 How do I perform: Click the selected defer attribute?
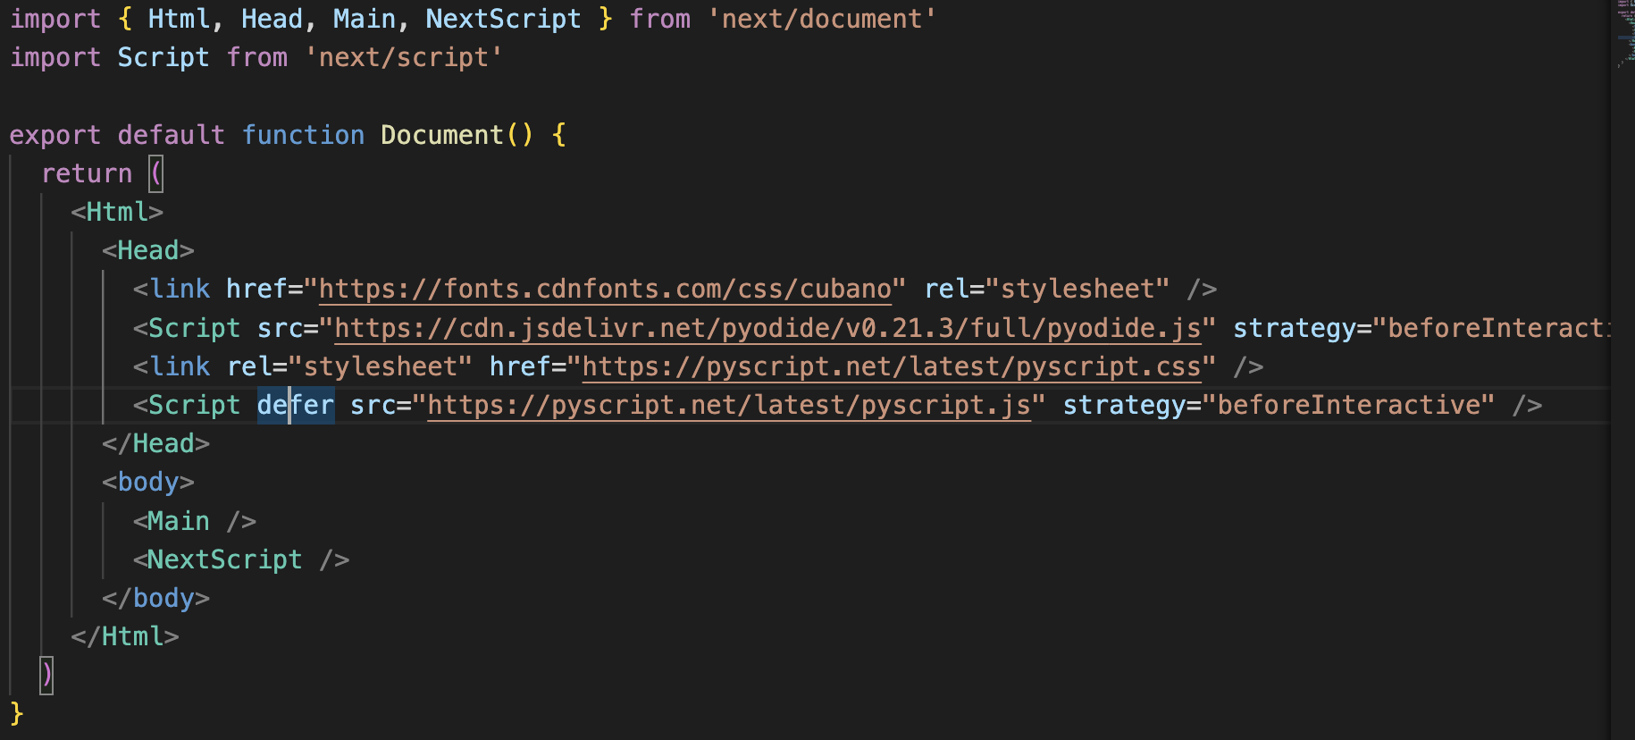(x=296, y=406)
